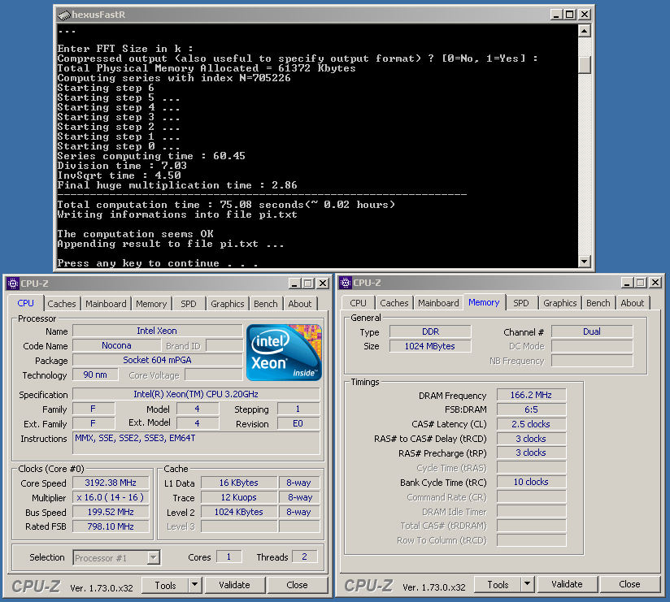Screen dimensions: 670x602
Task: Click the Trace cache value 12 Kuops
Action: (239, 497)
